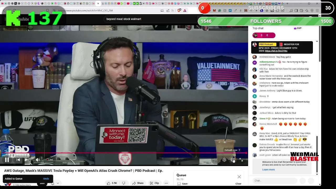Open the pinned bit.ly link in chat
Viewport: 336px width, 189px height.
tap(276, 51)
